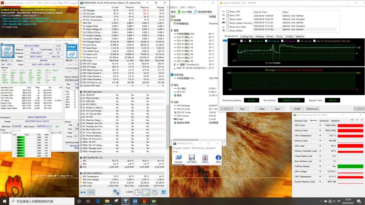This screenshot has width=365, height=205.
Task: Click the AIDA64 '64' taskbar icon
Action: tap(135, 201)
